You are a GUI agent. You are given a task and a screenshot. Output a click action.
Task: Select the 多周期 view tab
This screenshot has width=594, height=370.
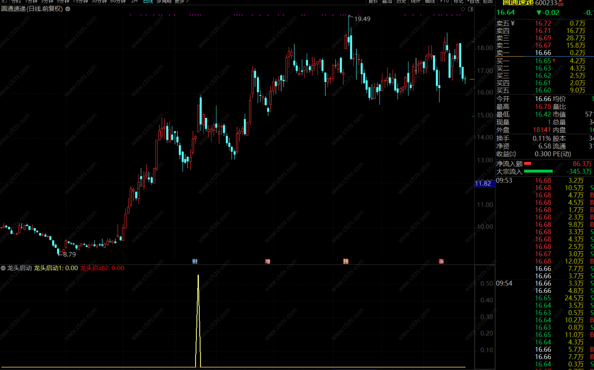click(x=164, y=1)
